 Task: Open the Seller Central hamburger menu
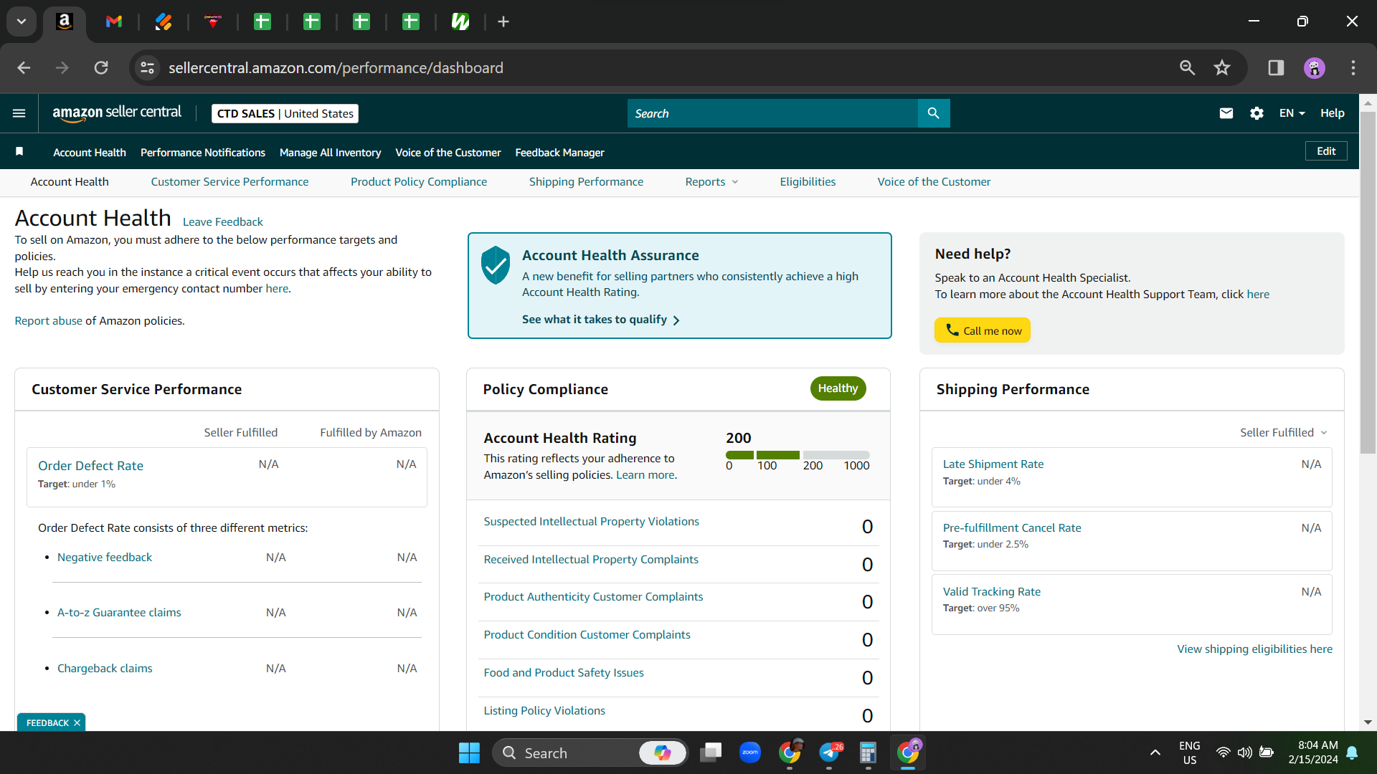click(19, 113)
